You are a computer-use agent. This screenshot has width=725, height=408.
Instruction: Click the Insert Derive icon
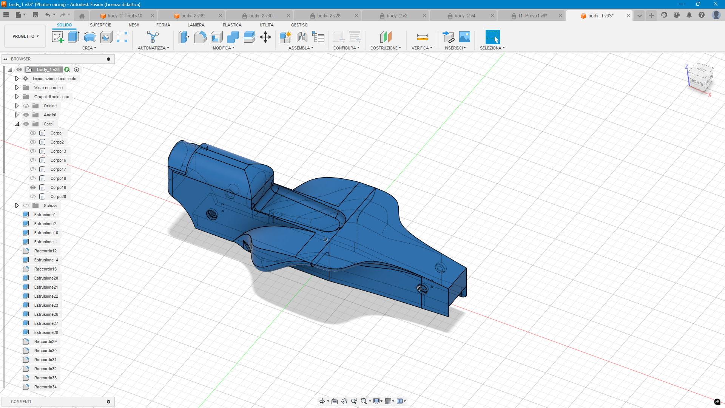click(448, 37)
